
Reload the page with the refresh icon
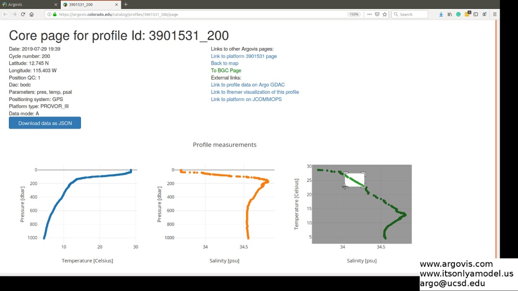[23, 14]
